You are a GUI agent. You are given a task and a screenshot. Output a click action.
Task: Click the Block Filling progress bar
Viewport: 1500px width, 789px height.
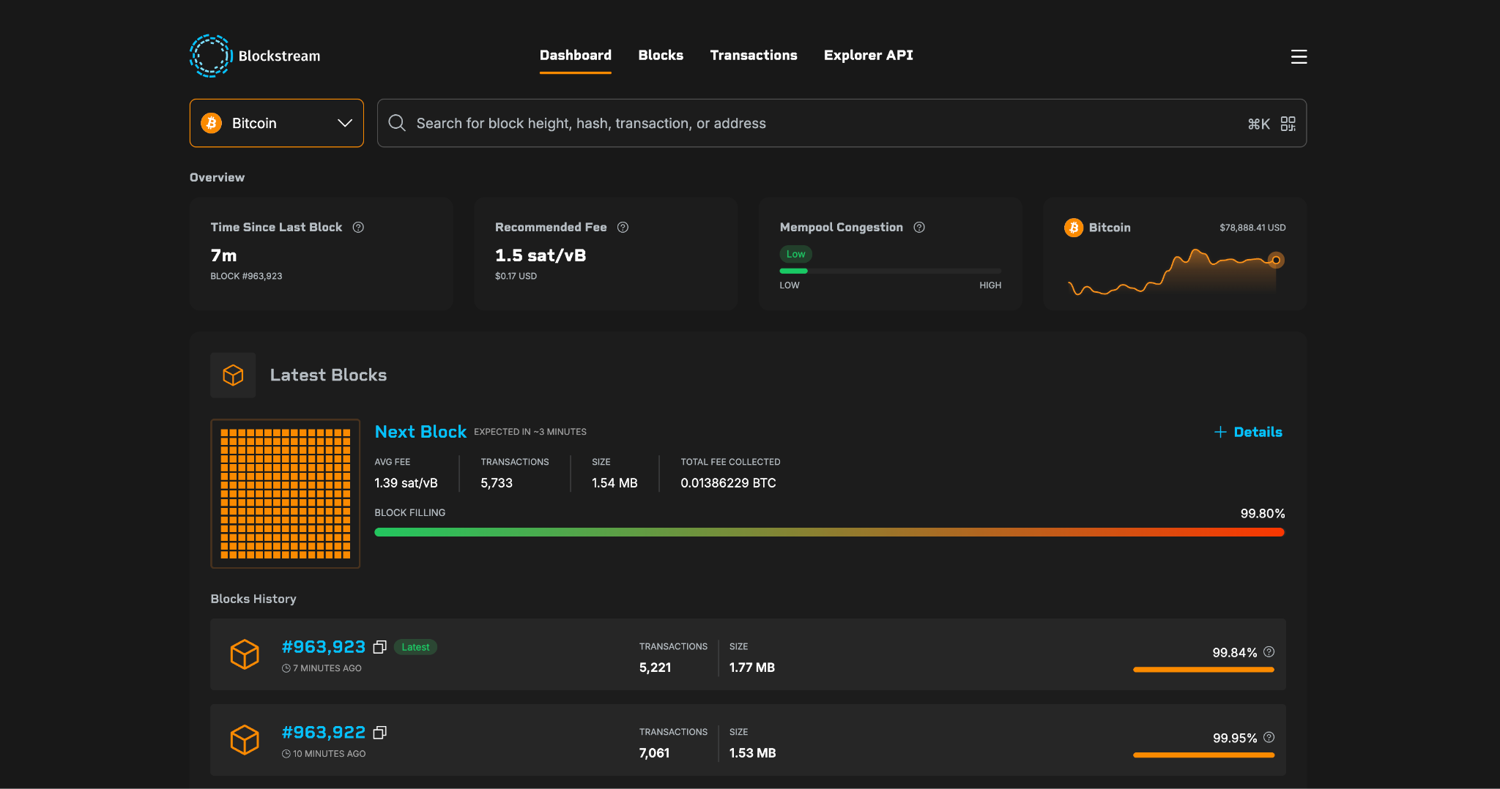[829, 532]
